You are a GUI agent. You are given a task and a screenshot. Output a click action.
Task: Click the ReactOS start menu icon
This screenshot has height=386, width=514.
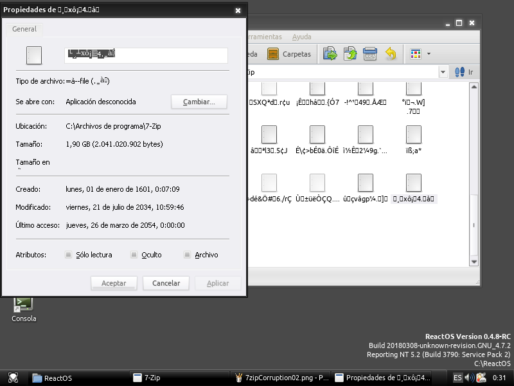[x=13, y=378]
